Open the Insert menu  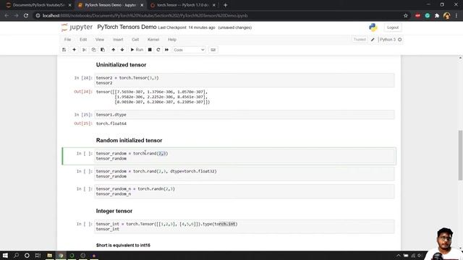coord(118,40)
